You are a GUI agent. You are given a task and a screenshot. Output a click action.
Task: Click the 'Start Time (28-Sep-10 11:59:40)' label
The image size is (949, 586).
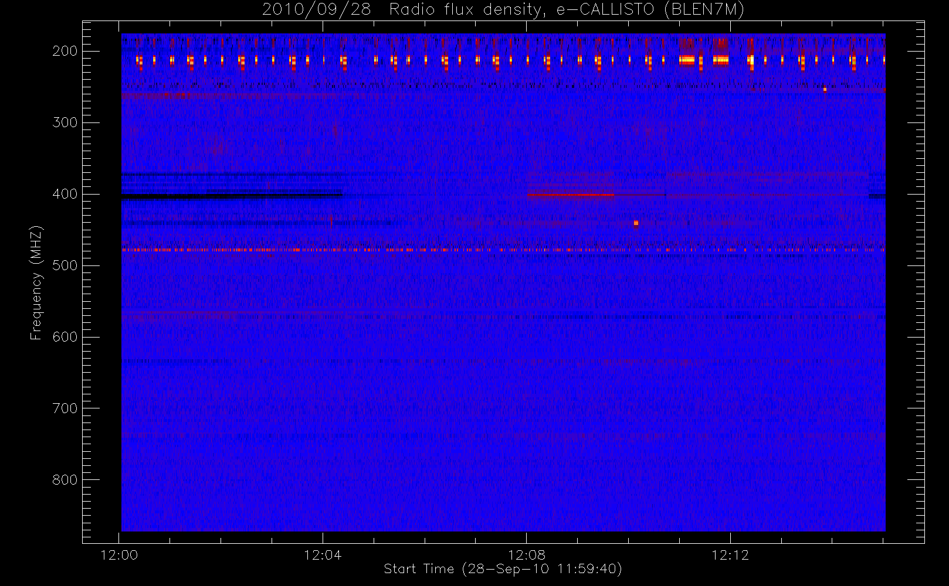(x=503, y=569)
